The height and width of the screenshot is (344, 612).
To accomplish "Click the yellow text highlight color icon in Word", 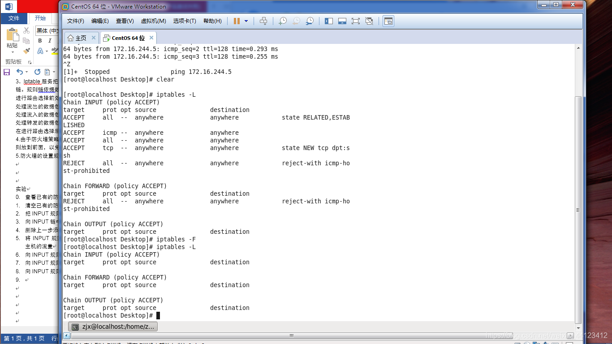I will point(55,51).
